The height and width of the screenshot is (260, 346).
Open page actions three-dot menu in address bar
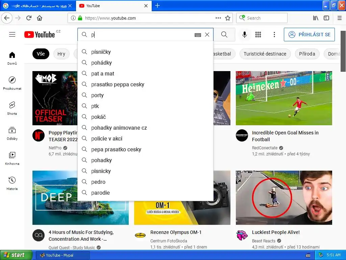(218, 18)
